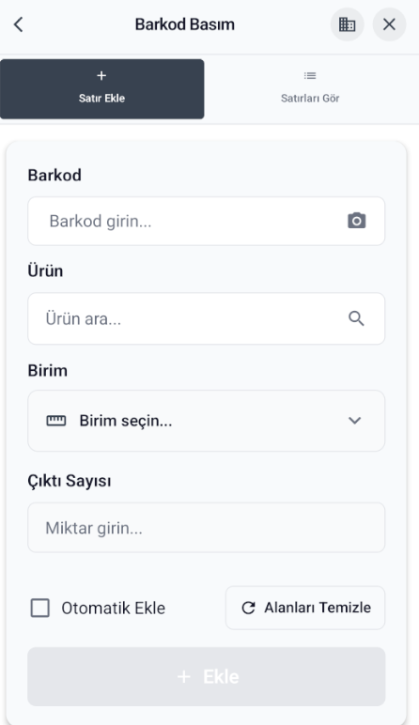Click the ruler icon in Birim field
This screenshot has height=725, width=419.
(x=56, y=421)
